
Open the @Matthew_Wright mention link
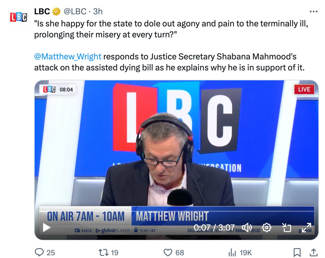68,56
